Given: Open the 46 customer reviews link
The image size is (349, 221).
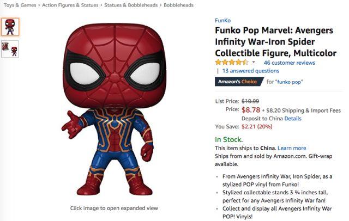Looking at the screenshot, I should [x=289, y=63].
